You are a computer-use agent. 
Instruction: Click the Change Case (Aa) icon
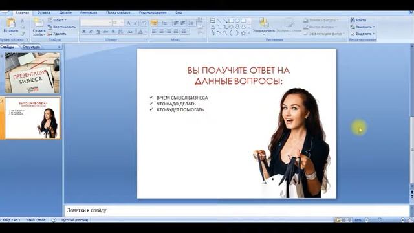click(129, 32)
